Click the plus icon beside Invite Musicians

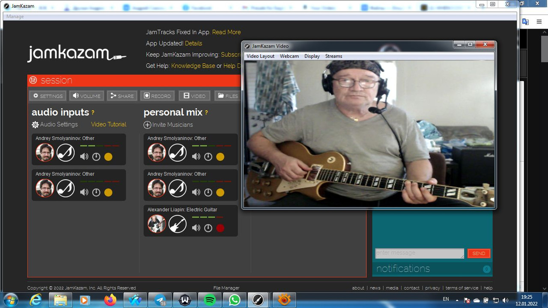(x=147, y=125)
